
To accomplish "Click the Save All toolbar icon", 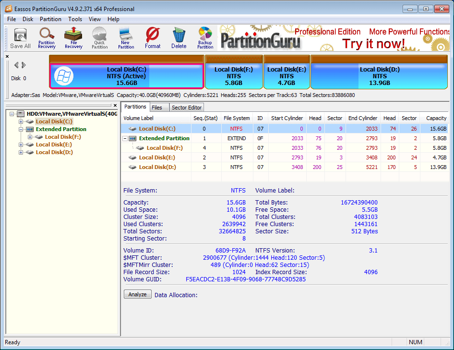I will tap(20, 38).
